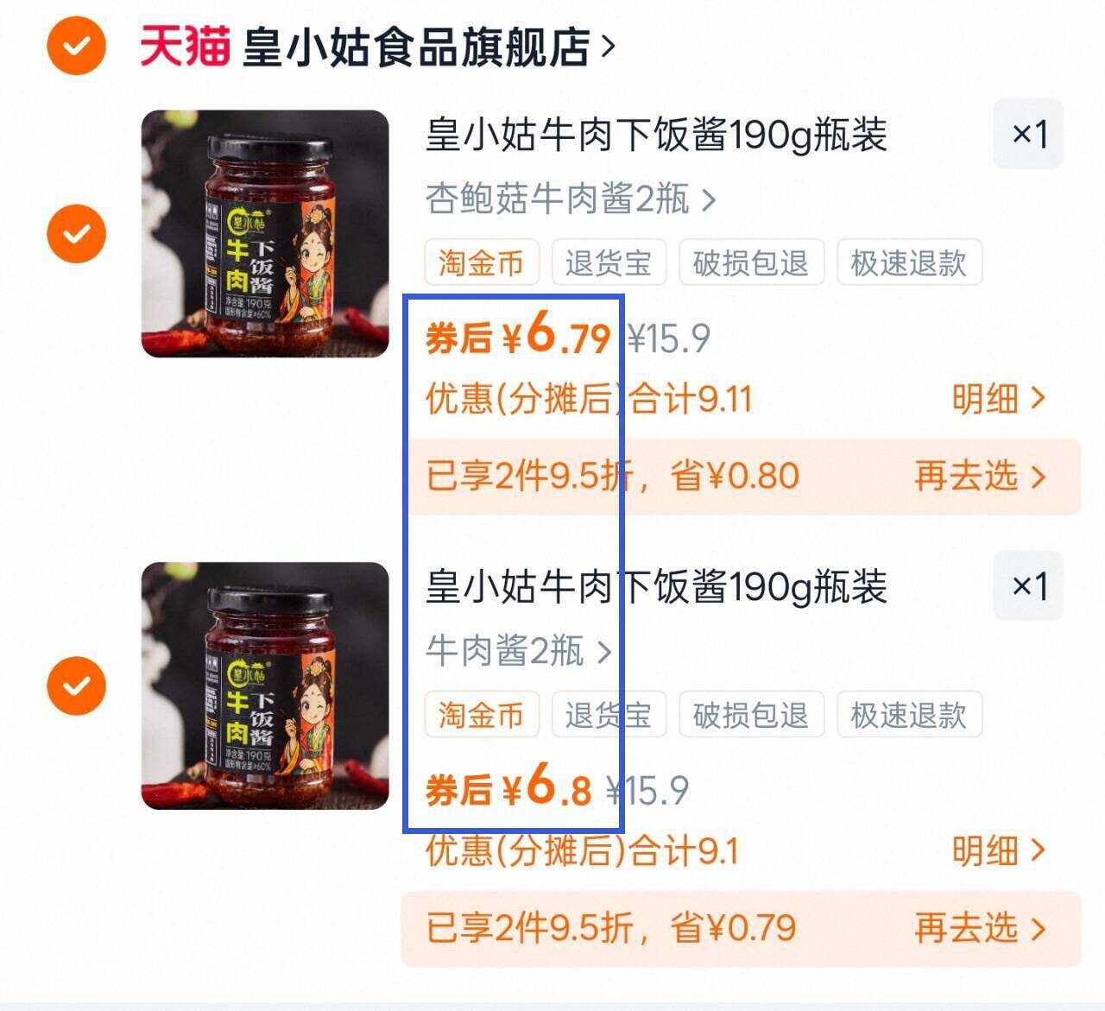The width and height of the screenshot is (1105, 1011).
Task: View 明细 for the 9.1 discount
Action: click(999, 851)
